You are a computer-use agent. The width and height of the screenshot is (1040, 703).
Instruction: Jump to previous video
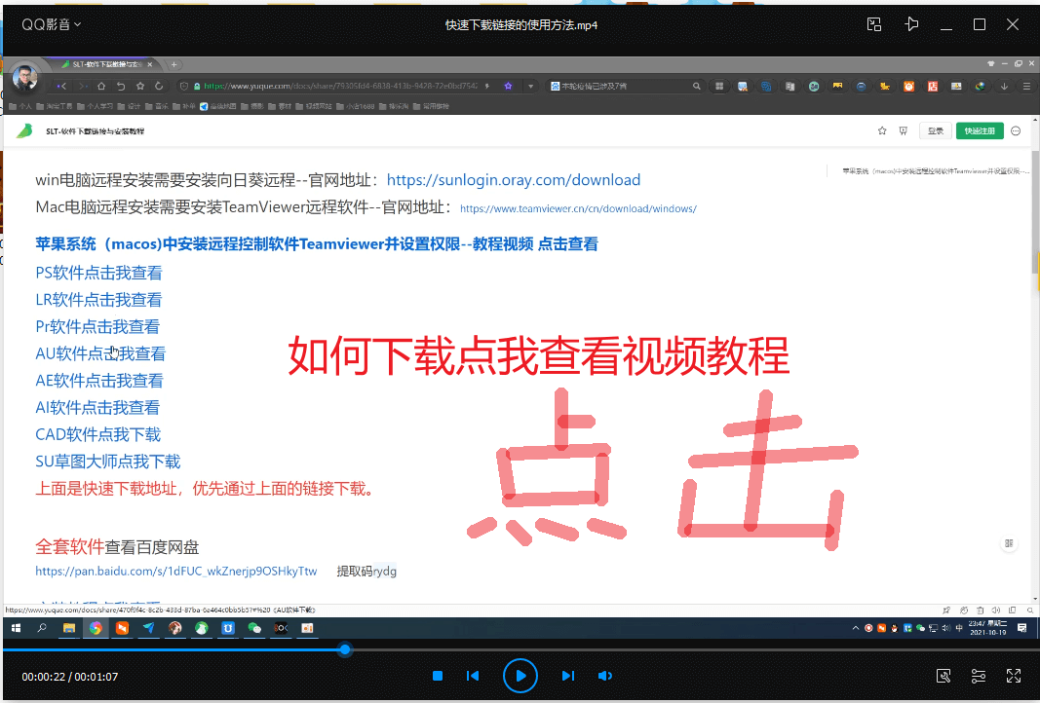[473, 676]
